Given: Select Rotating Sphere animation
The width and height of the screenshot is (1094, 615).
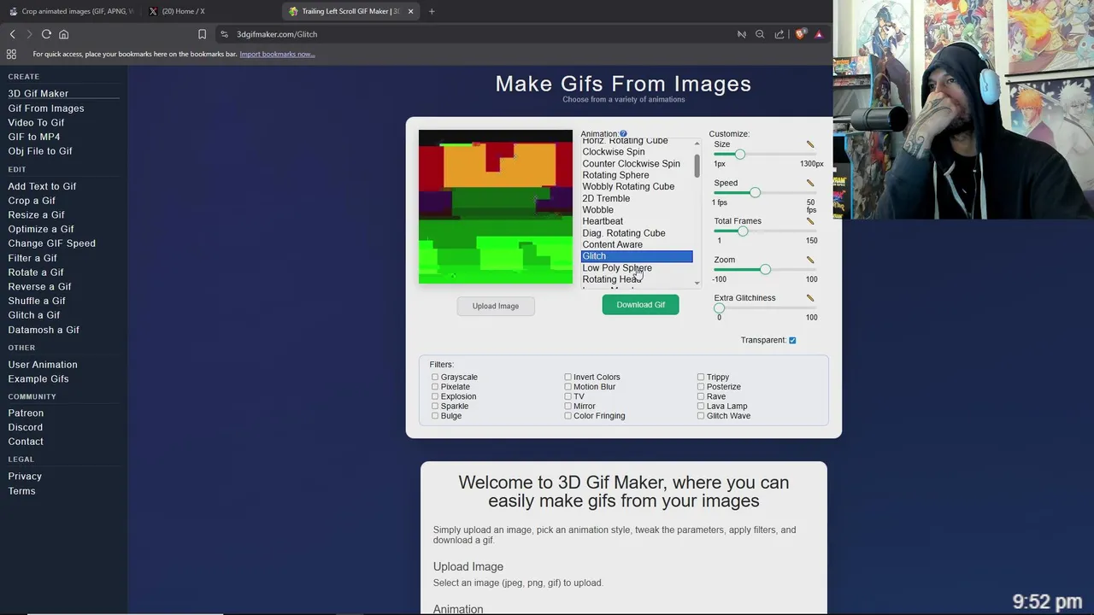Looking at the screenshot, I should pyautogui.click(x=637, y=175).
